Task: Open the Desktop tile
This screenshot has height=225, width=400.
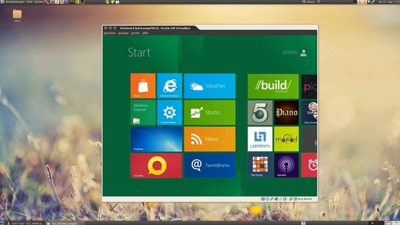Action: (x=156, y=139)
